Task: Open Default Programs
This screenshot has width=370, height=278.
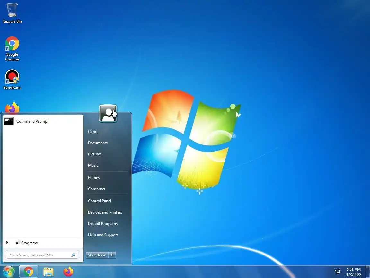Action: (103, 223)
